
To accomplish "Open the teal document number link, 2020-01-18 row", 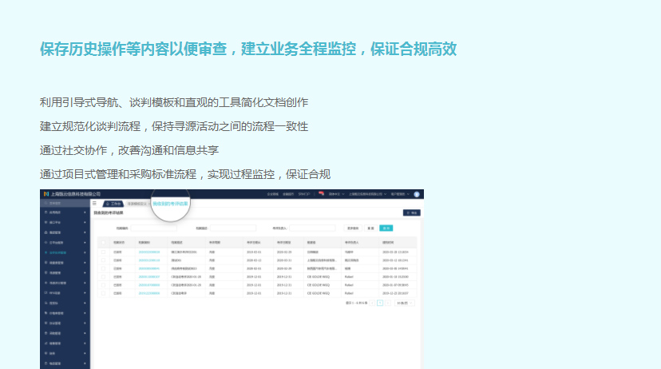I will [x=148, y=276].
